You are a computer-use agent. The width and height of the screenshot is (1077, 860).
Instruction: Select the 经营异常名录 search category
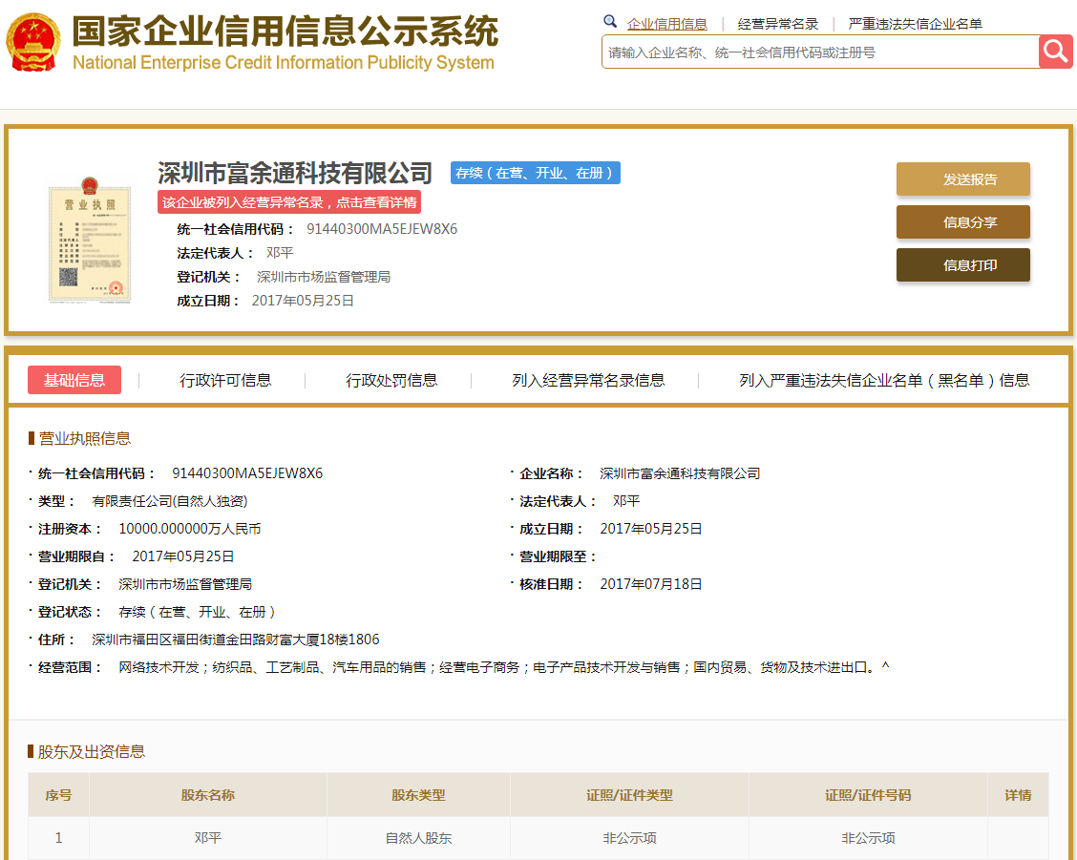(x=777, y=24)
